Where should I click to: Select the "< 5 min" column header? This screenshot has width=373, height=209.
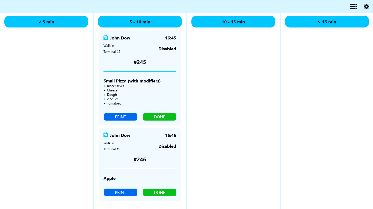46,22
